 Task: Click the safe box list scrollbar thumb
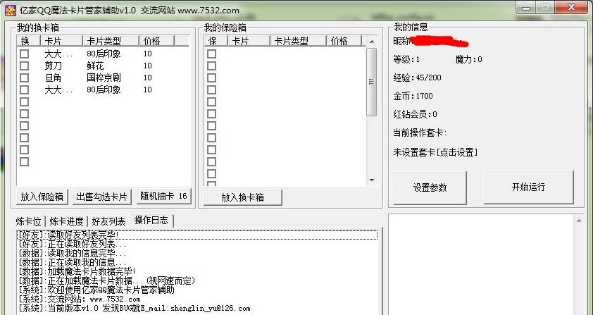click(x=371, y=82)
